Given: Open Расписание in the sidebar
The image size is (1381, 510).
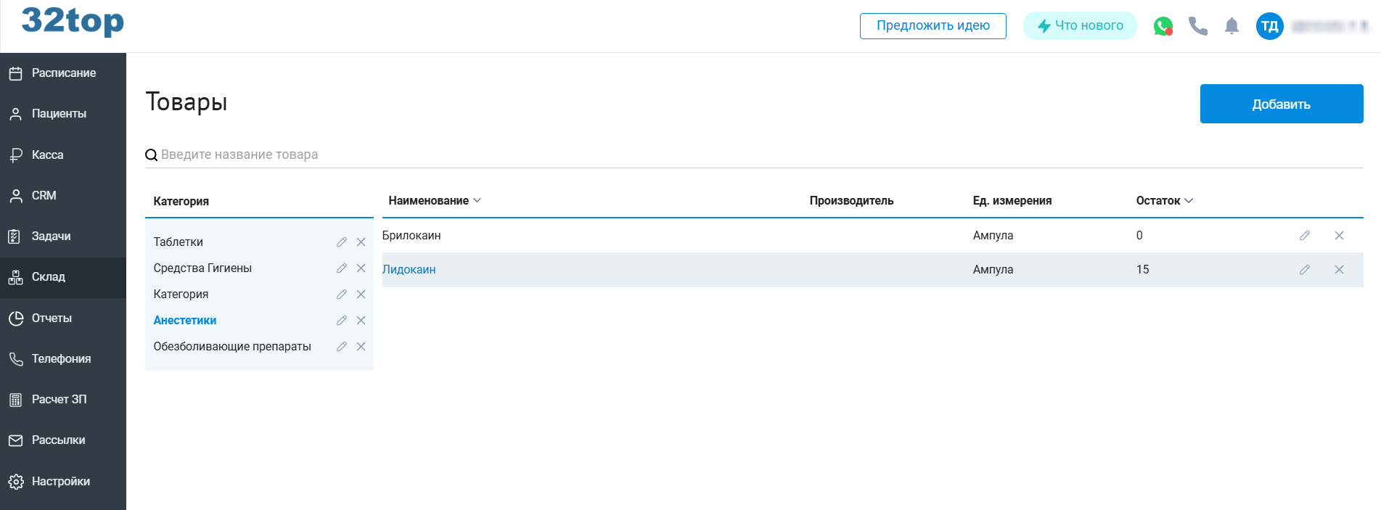Looking at the screenshot, I should (63, 73).
